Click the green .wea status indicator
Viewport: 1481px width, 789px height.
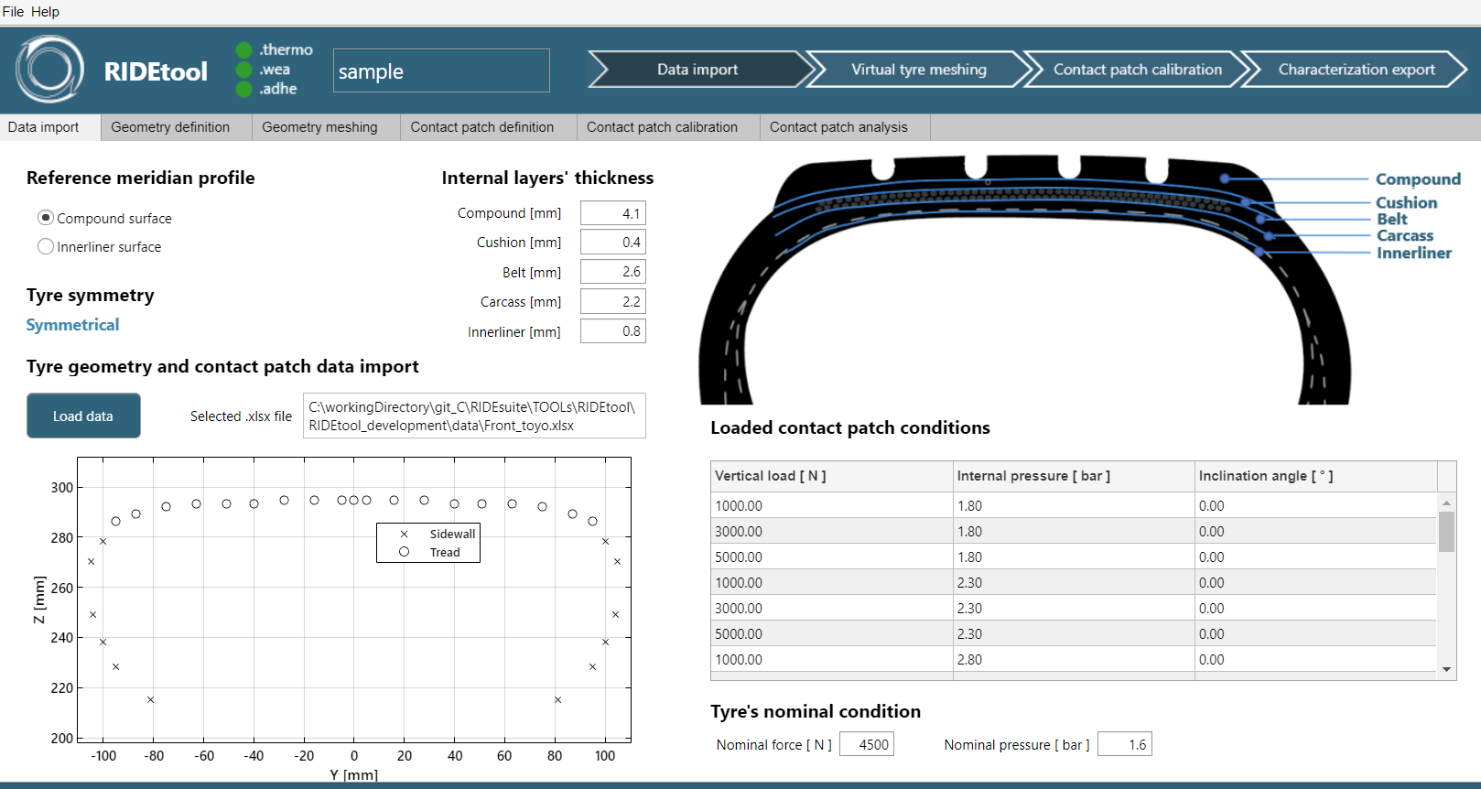243,70
